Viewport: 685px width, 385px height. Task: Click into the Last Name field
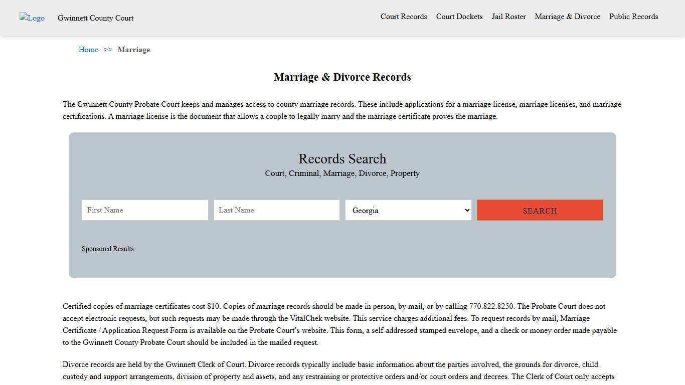276,210
